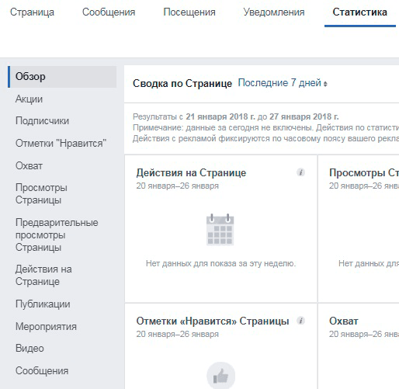This screenshot has height=389, width=399.
Task: Open the Подписчики sidebar section
Action: click(42, 121)
